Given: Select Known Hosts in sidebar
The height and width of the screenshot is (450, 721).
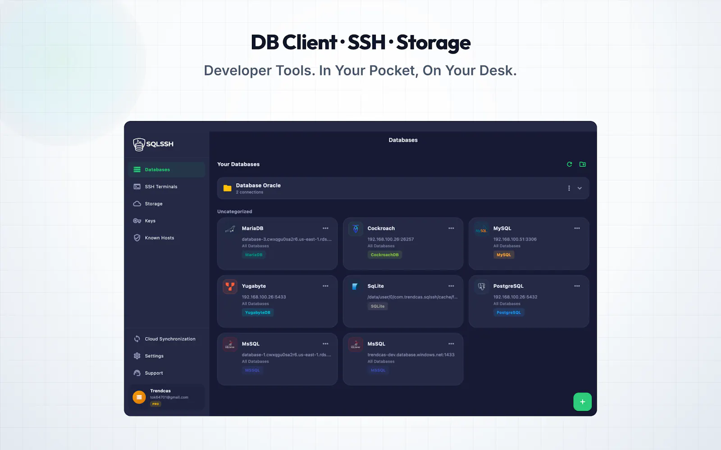Looking at the screenshot, I should 166,238.
